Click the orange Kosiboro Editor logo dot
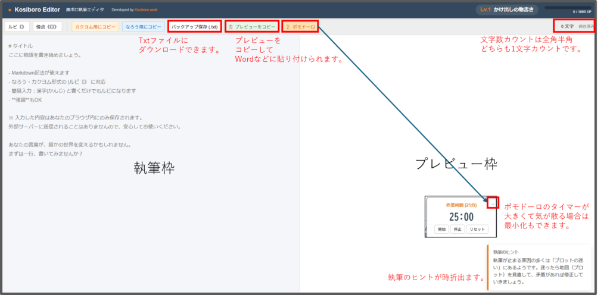 tap(10, 10)
